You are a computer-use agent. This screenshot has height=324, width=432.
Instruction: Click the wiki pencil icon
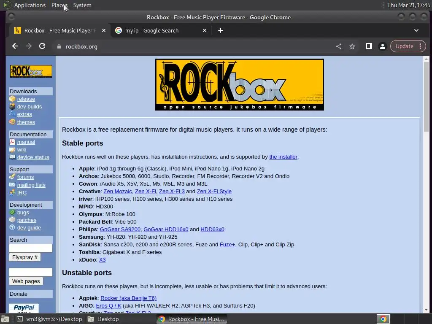(12, 150)
